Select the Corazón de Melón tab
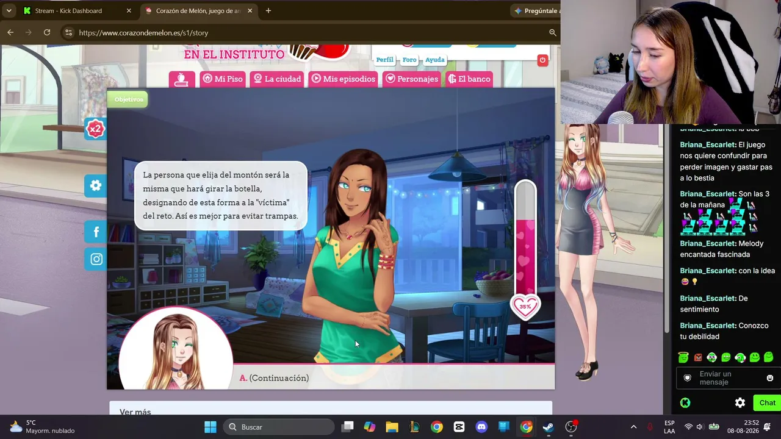 (x=198, y=10)
